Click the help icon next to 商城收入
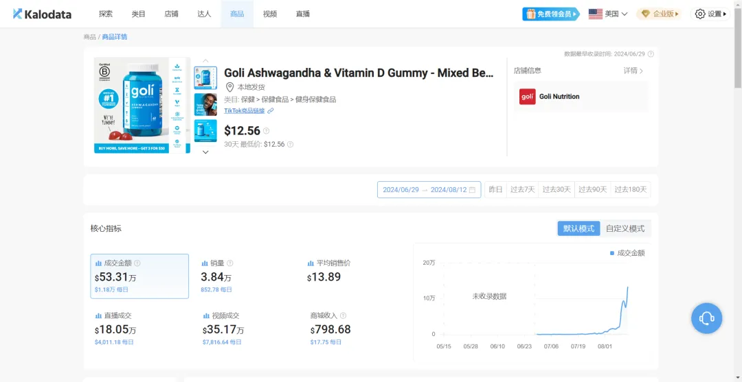This screenshot has width=742, height=382. point(343,315)
